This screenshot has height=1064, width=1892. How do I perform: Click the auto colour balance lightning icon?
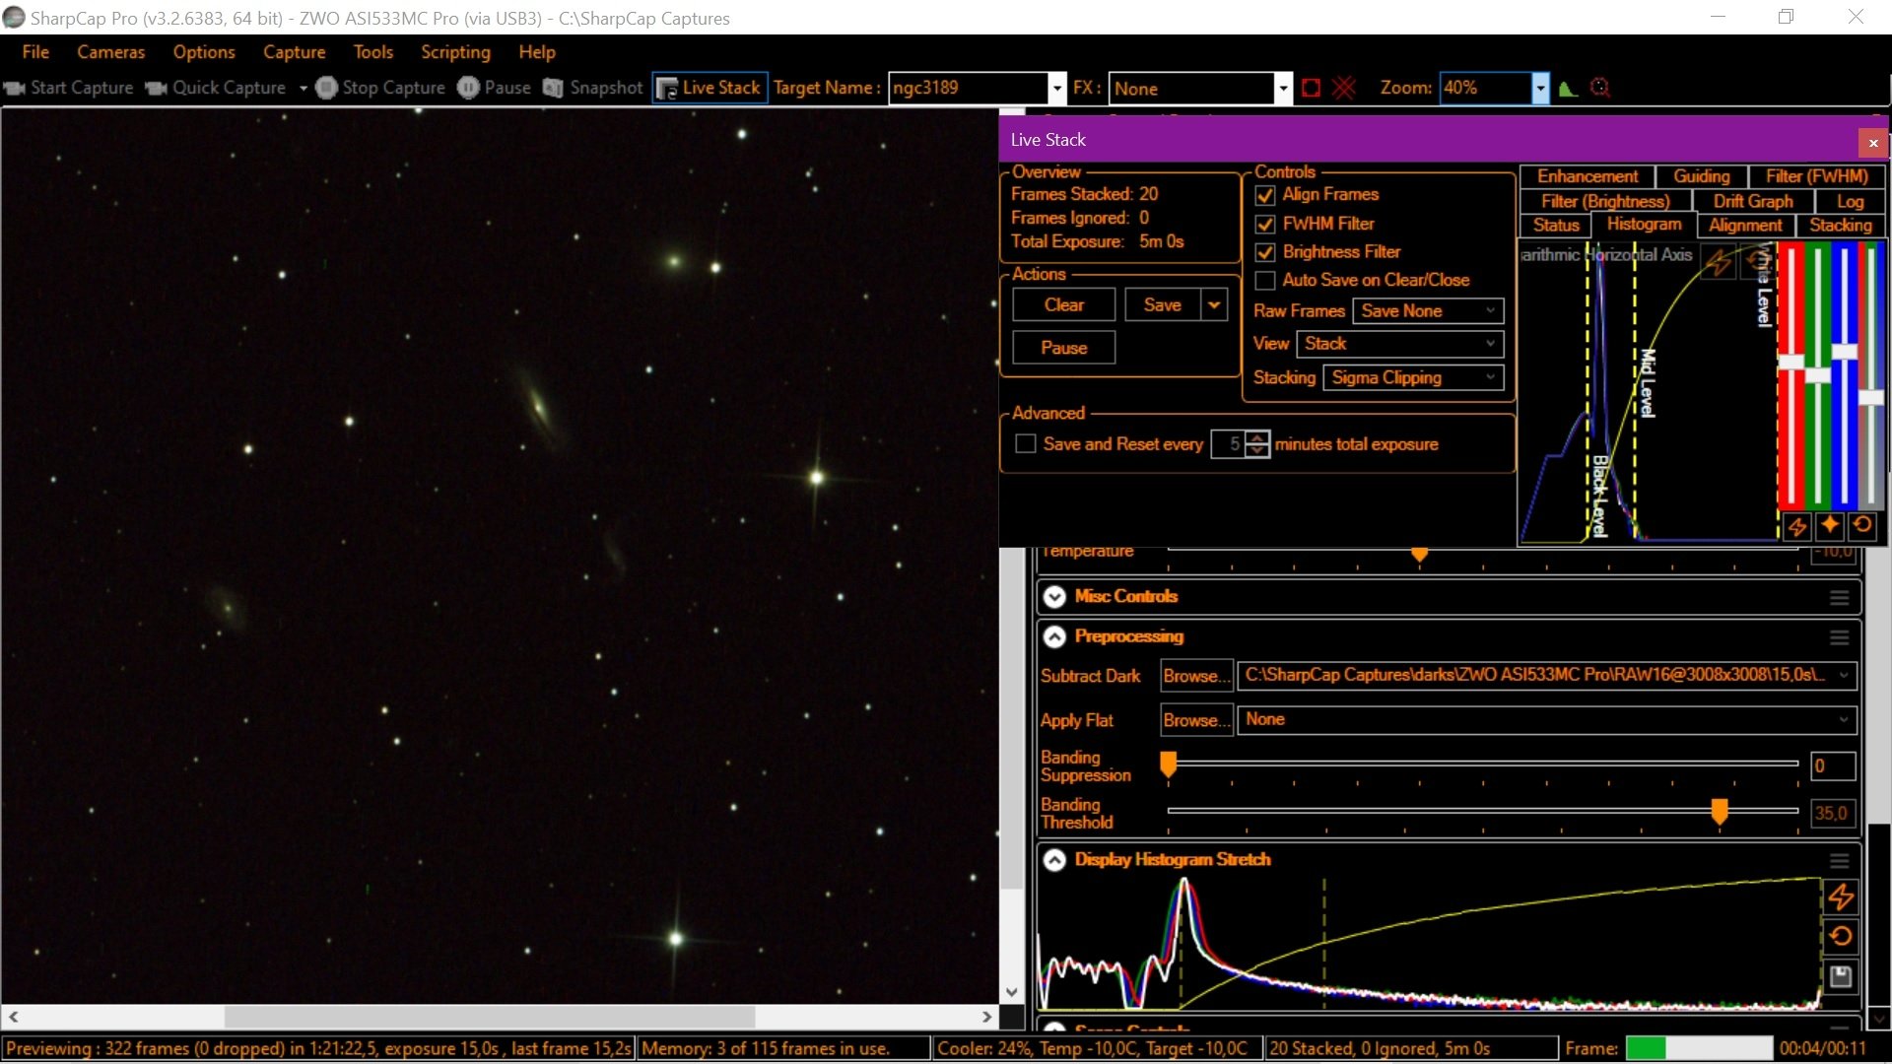tap(1796, 526)
